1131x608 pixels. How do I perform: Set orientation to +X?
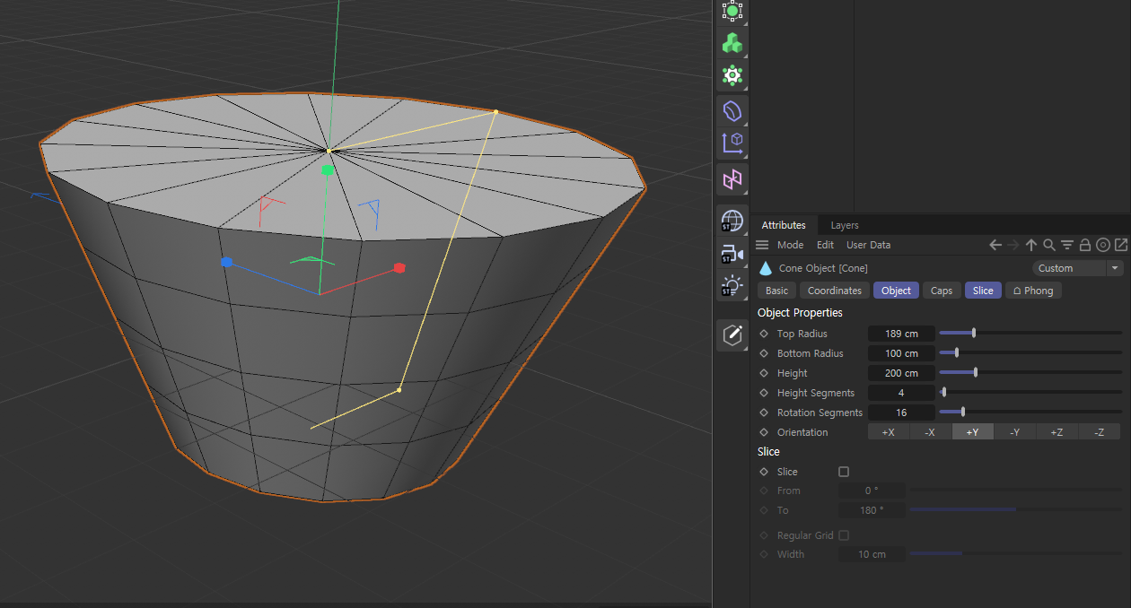[889, 432]
